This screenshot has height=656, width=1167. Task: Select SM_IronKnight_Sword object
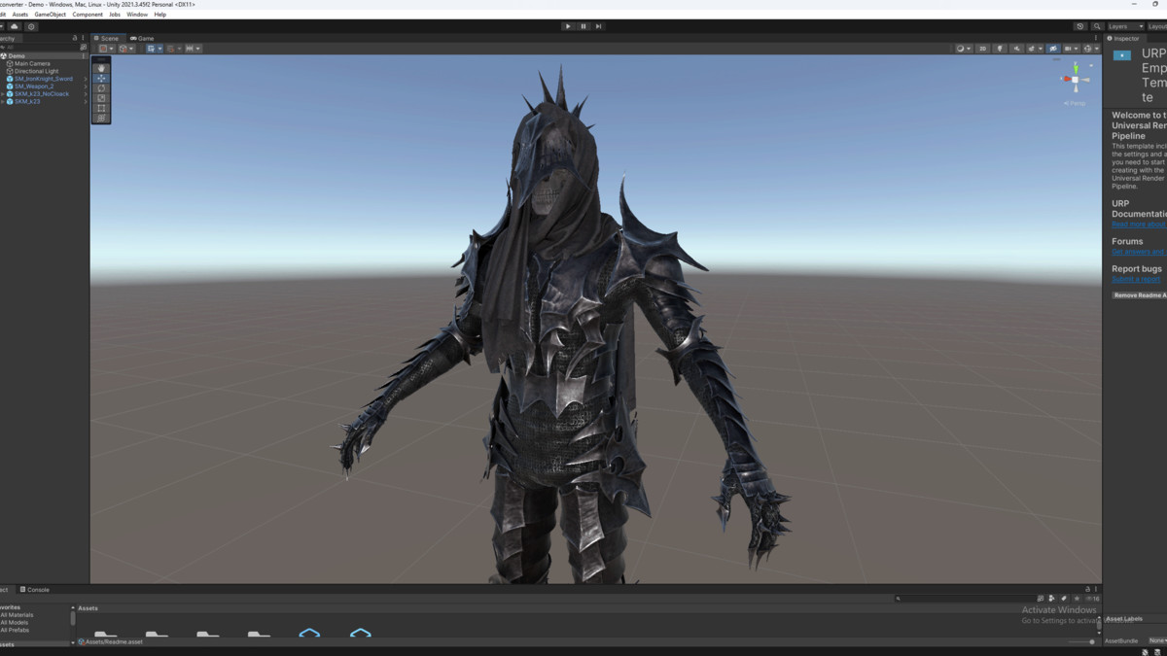point(43,79)
